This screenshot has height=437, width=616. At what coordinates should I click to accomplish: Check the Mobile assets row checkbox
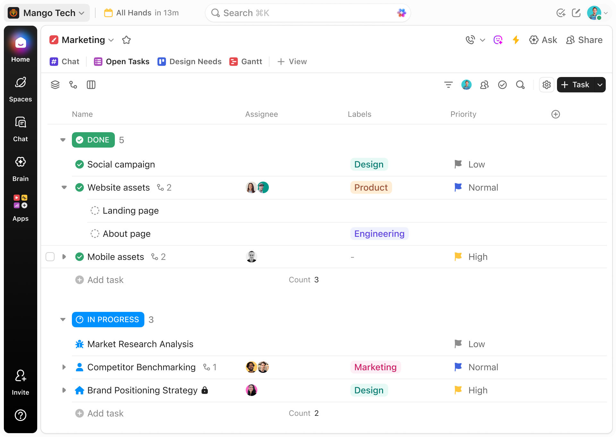pyautogui.click(x=50, y=257)
